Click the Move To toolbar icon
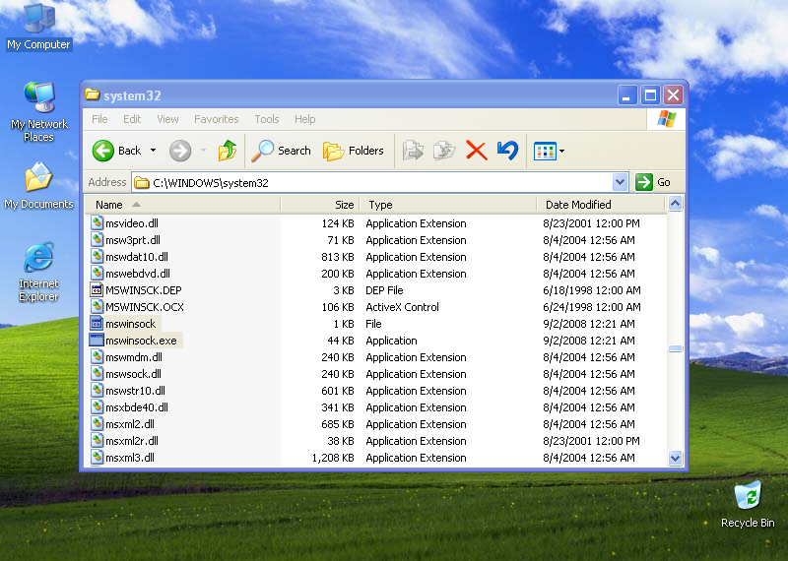 point(413,151)
